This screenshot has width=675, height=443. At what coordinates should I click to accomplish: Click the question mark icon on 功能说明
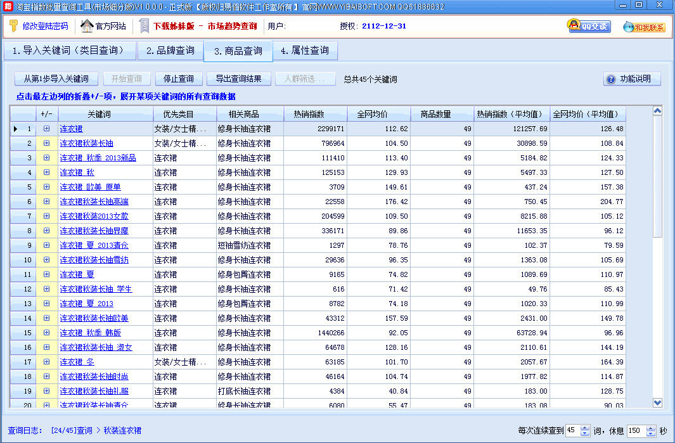coord(610,79)
